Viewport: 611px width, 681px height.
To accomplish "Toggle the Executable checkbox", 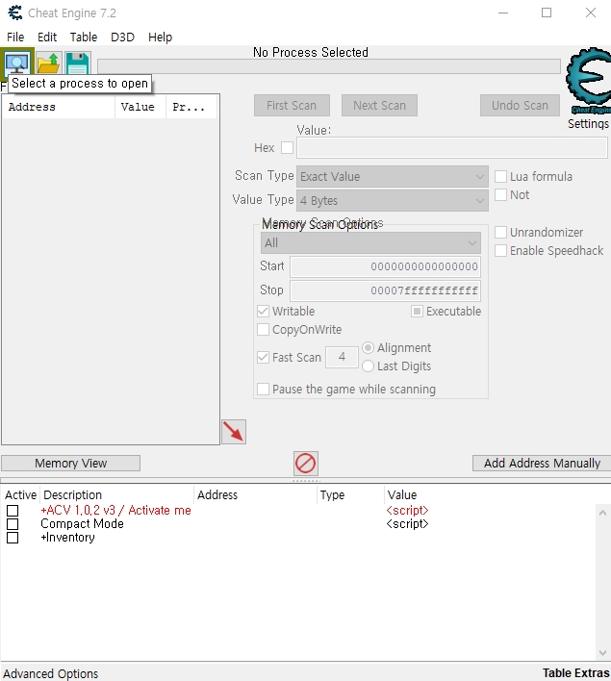I will pos(417,311).
